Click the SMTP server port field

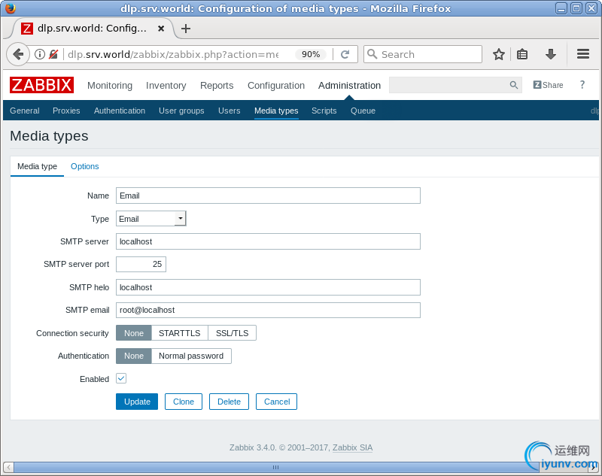tap(141, 264)
